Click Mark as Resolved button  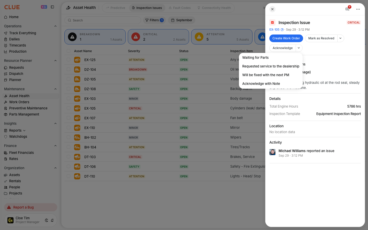click(321, 38)
